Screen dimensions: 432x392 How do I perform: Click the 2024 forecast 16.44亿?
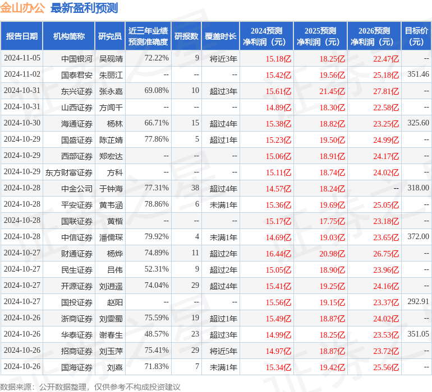tap(278, 253)
